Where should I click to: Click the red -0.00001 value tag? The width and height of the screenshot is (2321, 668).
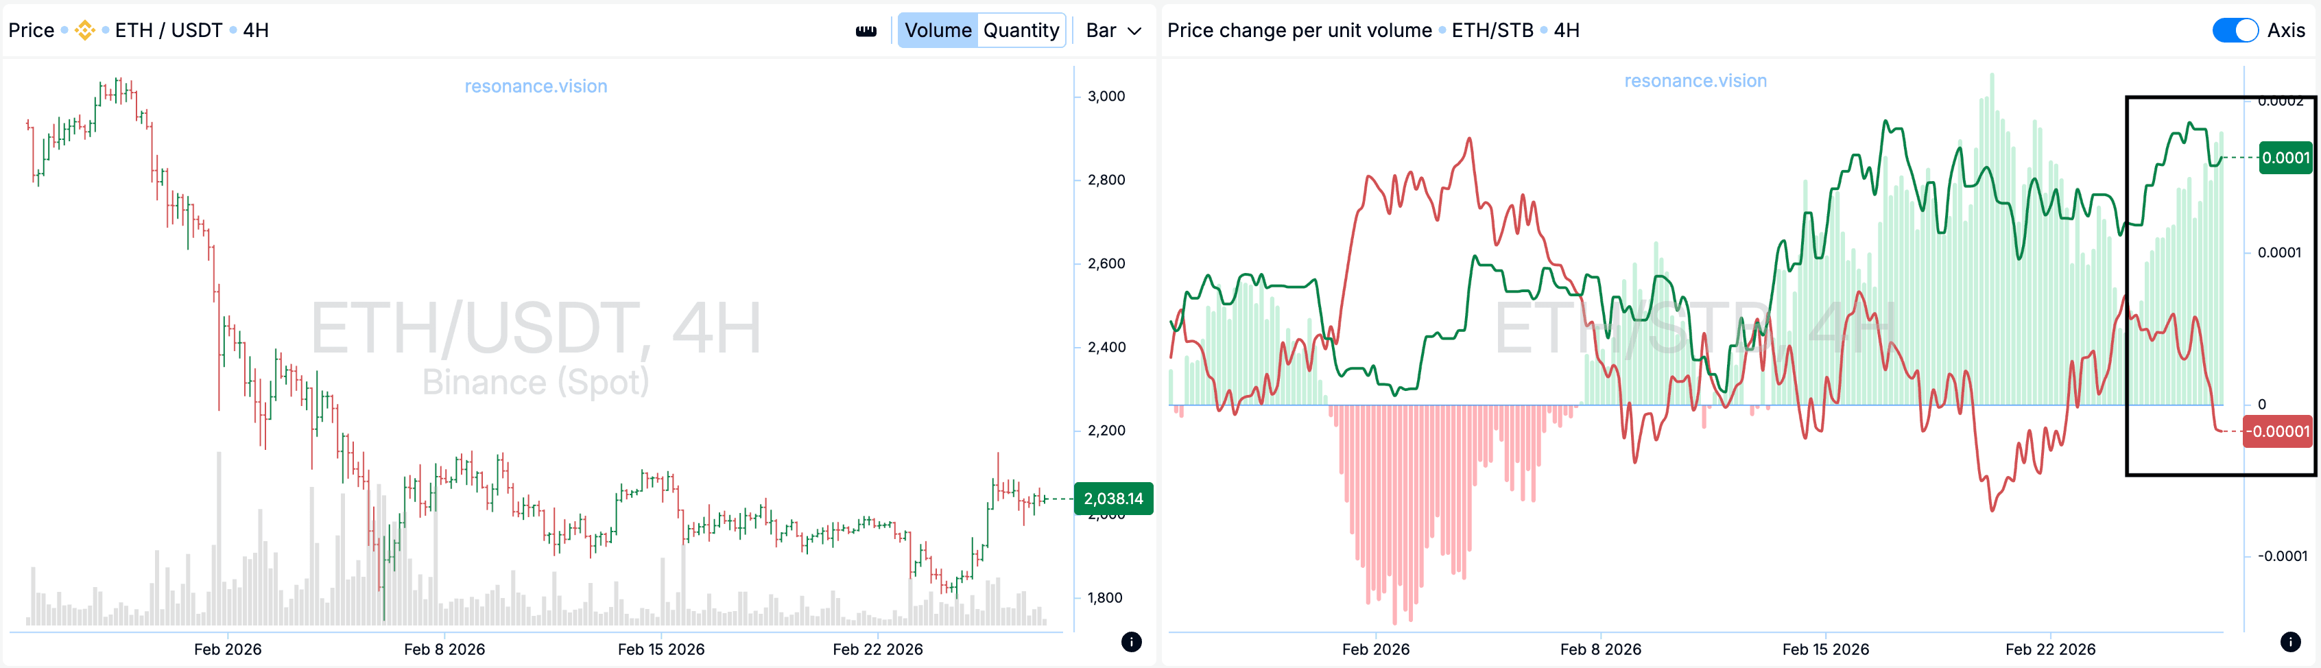[x=2277, y=432]
